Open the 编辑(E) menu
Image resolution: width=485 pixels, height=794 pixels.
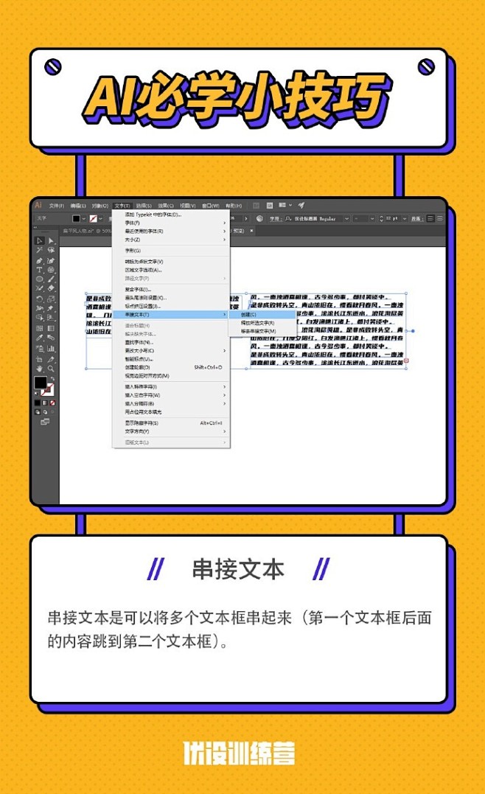click(78, 206)
